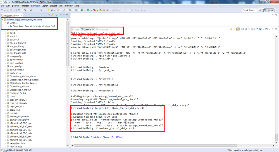
Task: Click the lightning bolt Flash icon
Action: coord(48,10)
